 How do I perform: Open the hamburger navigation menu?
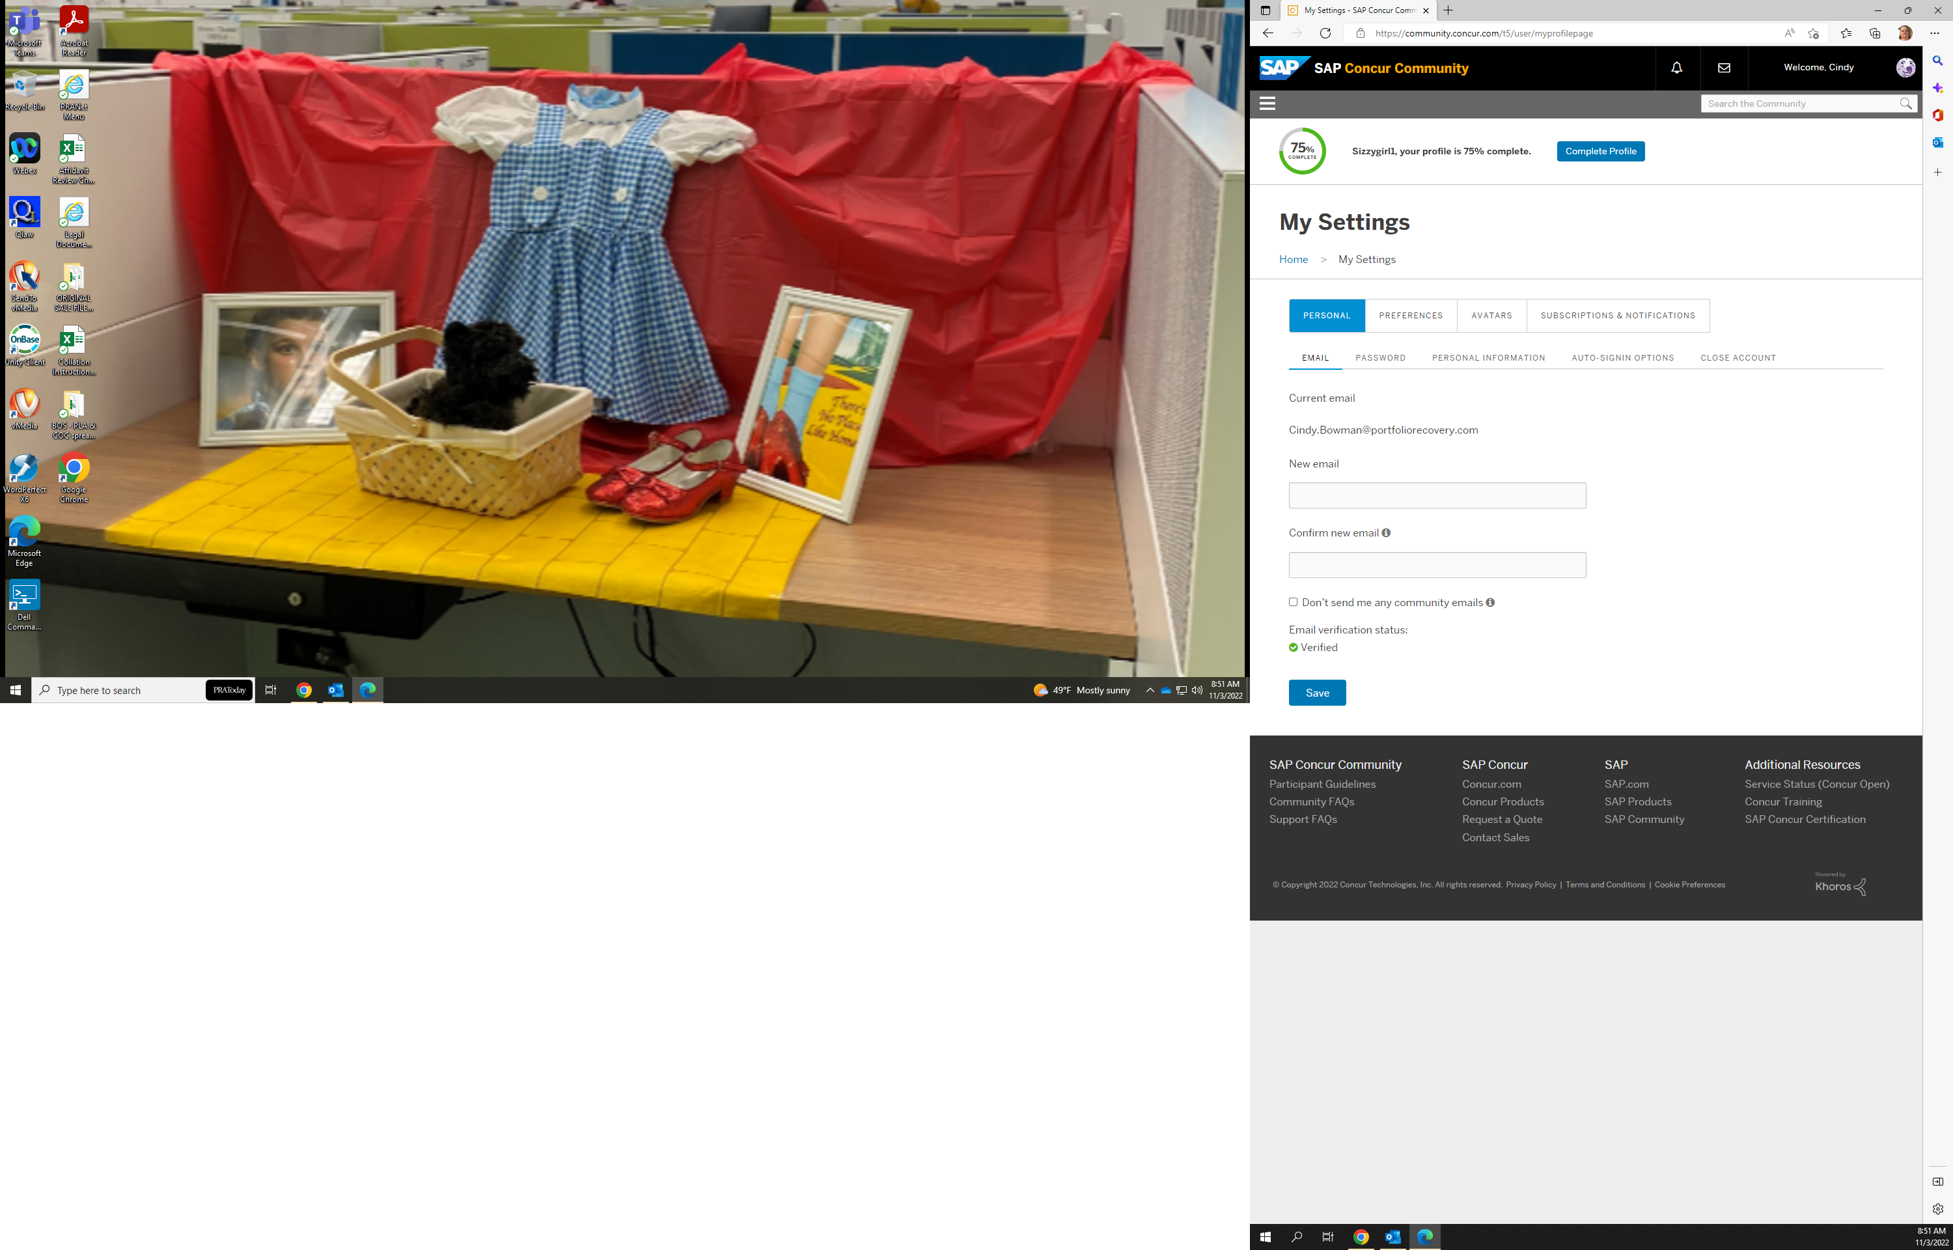[x=1267, y=103]
